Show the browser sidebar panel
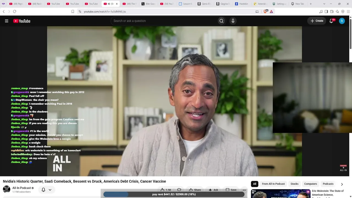The width and height of the screenshot is (352, 198). (x=326, y=12)
